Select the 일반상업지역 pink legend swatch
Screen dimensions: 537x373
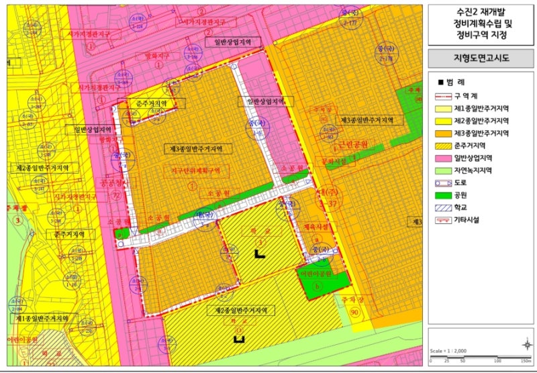[443, 158]
